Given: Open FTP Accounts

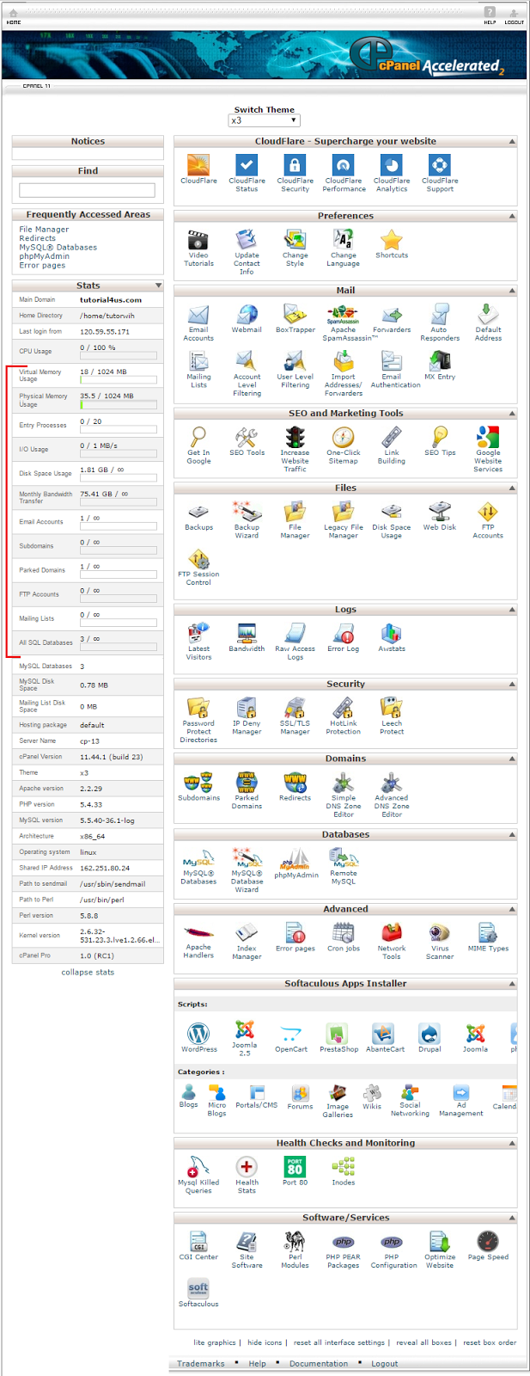Looking at the screenshot, I should tap(488, 520).
